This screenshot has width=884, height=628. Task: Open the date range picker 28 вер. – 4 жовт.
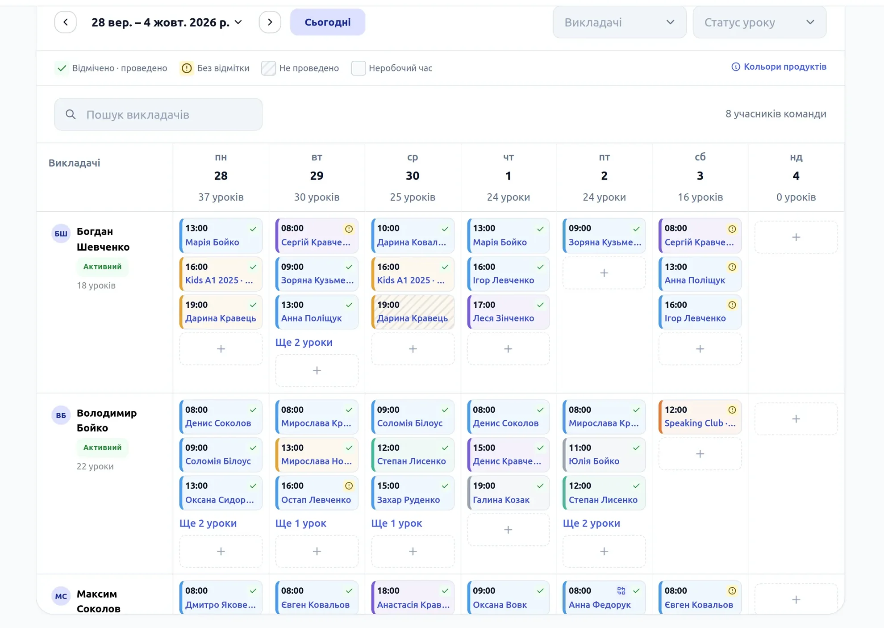click(167, 22)
